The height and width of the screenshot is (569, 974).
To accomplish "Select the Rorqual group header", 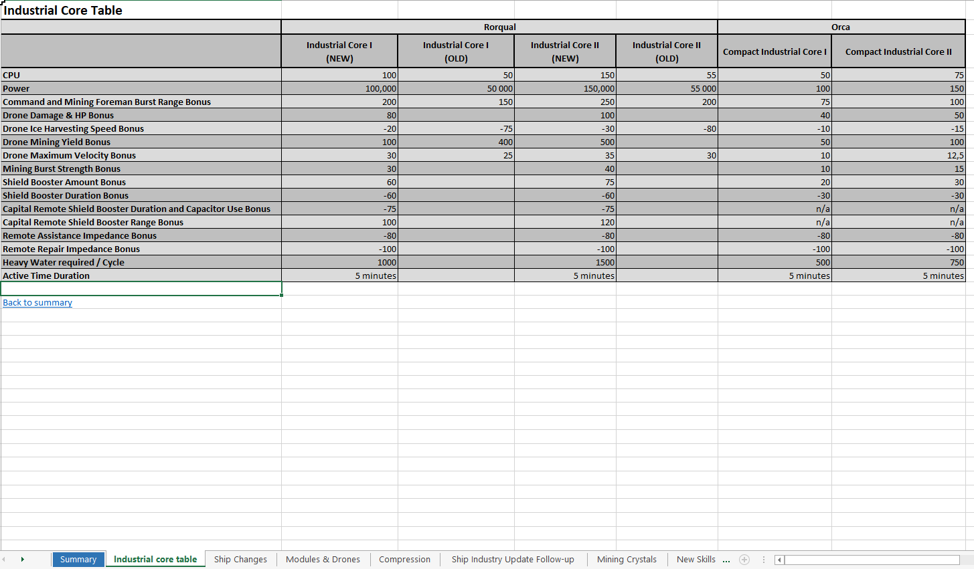I will [499, 27].
